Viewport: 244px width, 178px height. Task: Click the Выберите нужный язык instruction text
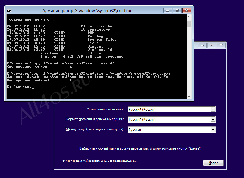[140, 148]
